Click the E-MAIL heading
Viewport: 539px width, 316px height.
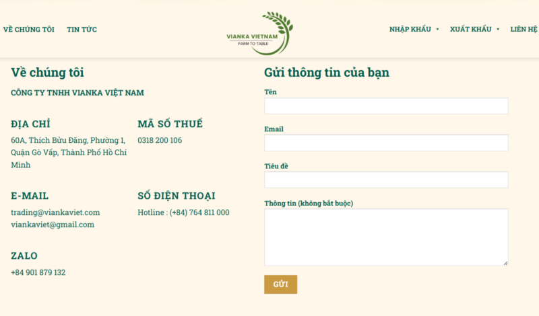click(30, 196)
